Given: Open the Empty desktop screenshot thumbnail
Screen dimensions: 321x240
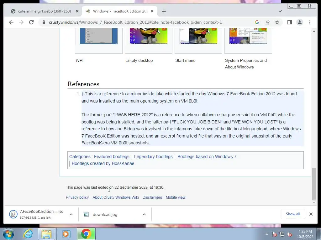Looking at the screenshot, I should 148,36.
